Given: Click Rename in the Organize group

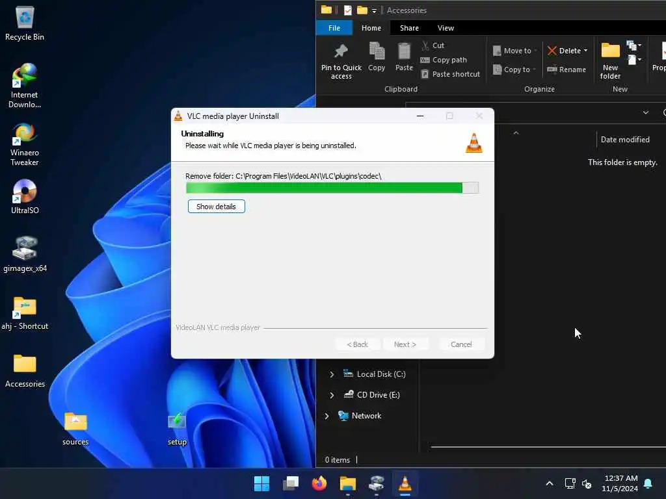Looking at the screenshot, I should pos(566,70).
